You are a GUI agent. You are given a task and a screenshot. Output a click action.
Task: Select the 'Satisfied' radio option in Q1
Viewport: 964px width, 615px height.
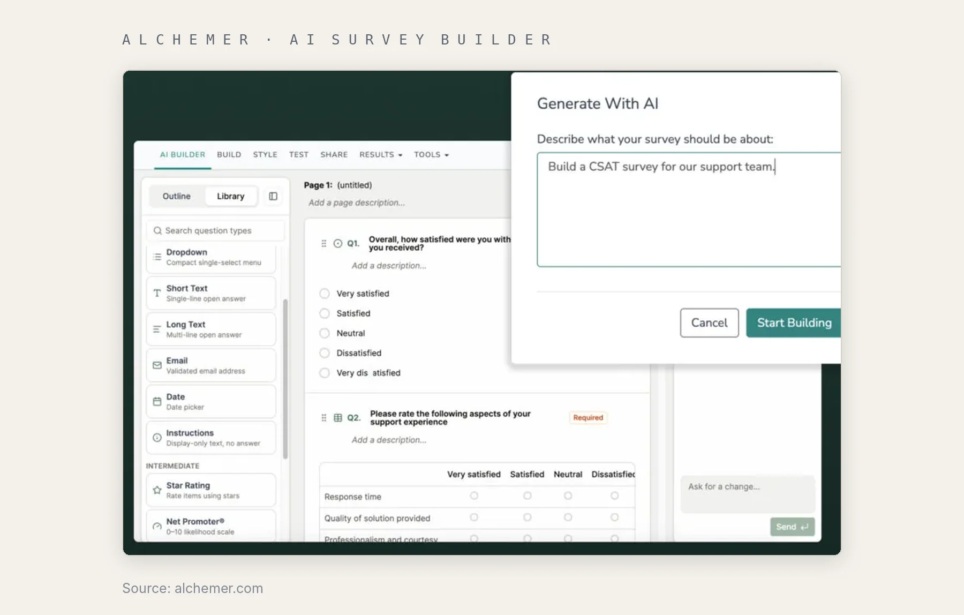[325, 313]
